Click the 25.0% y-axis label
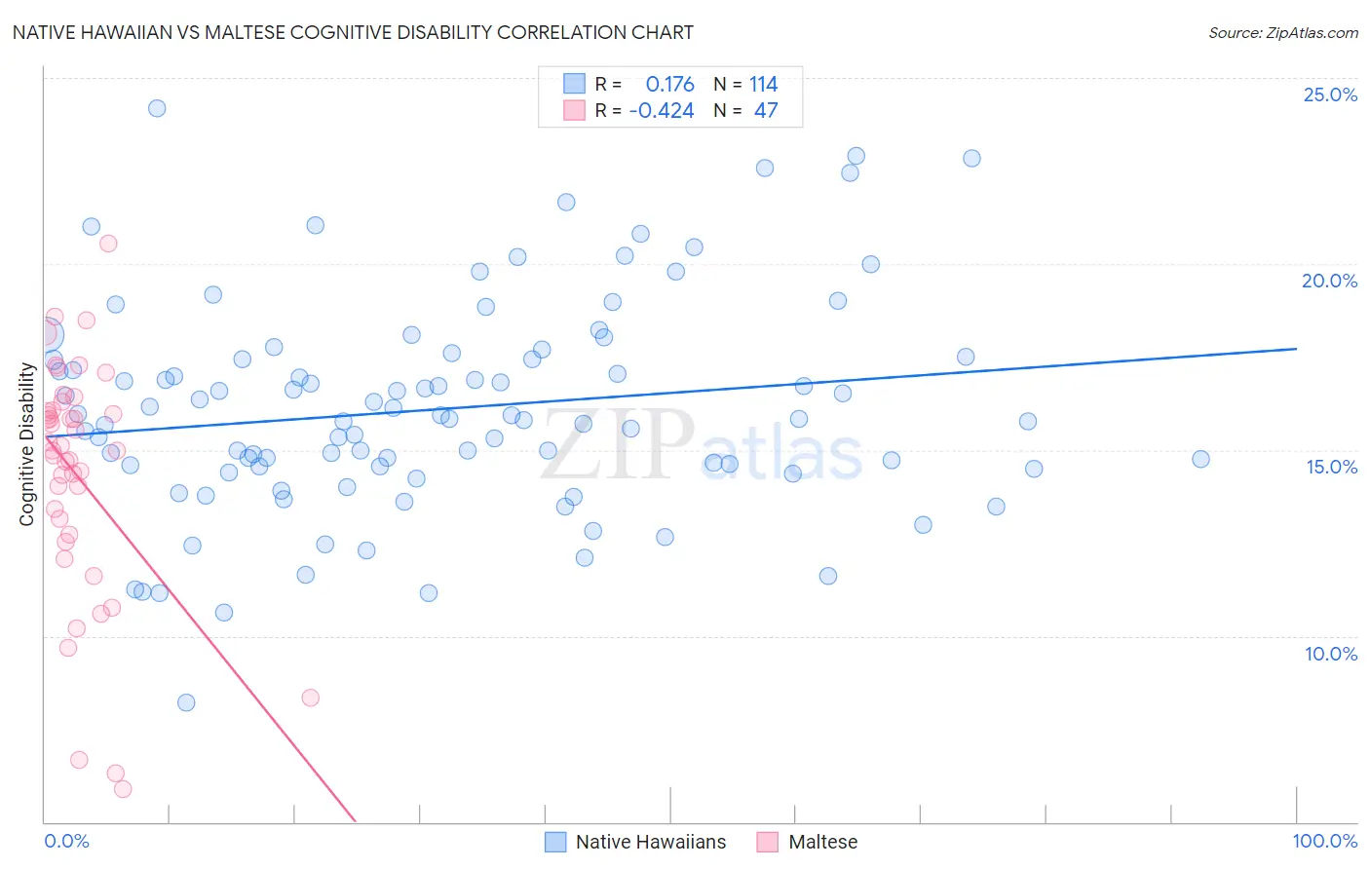Viewport: 1370px width, 869px height. pos(1330,94)
